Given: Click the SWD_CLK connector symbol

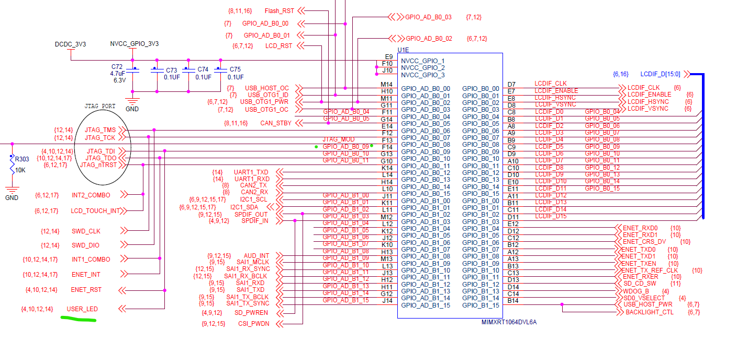Looking at the screenshot, I should point(124,230).
